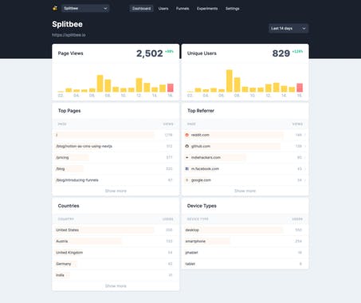Click the Splitbee bee logo icon
Image resolution: width=361 pixels, height=303 pixels.
[x=55, y=8]
